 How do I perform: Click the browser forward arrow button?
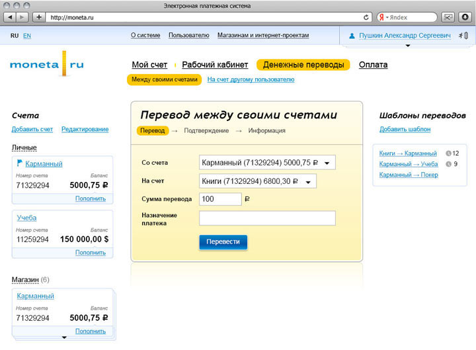pyautogui.click(x=22, y=17)
